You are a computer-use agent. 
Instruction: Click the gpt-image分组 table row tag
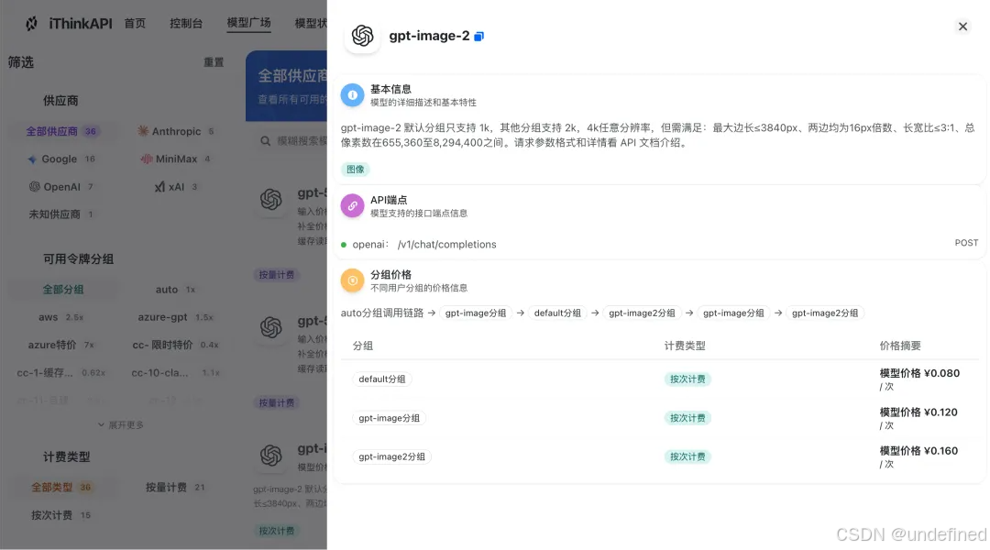coord(389,418)
